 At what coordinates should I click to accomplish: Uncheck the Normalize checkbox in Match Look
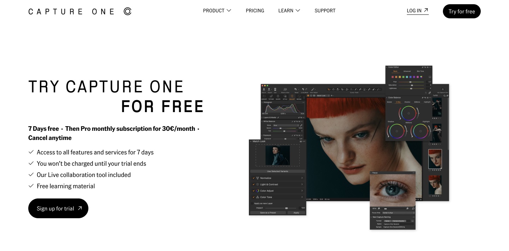click(x=253, y=178)
